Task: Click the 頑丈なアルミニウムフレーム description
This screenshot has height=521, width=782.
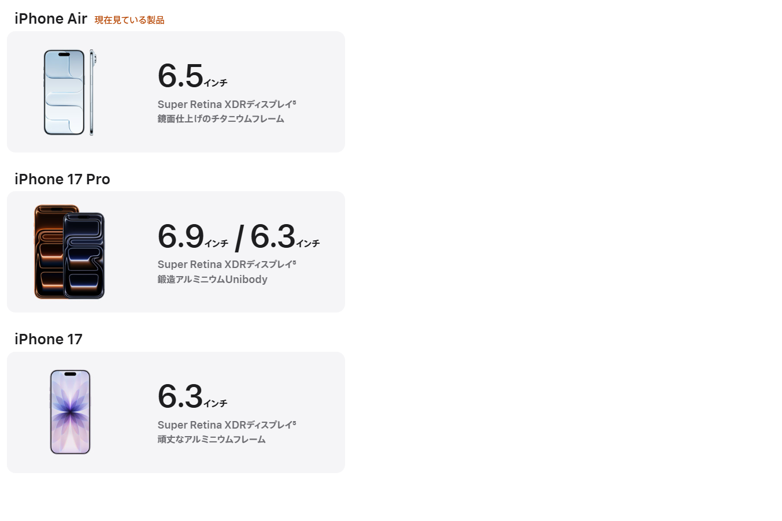Action: [x=212, y=440]
